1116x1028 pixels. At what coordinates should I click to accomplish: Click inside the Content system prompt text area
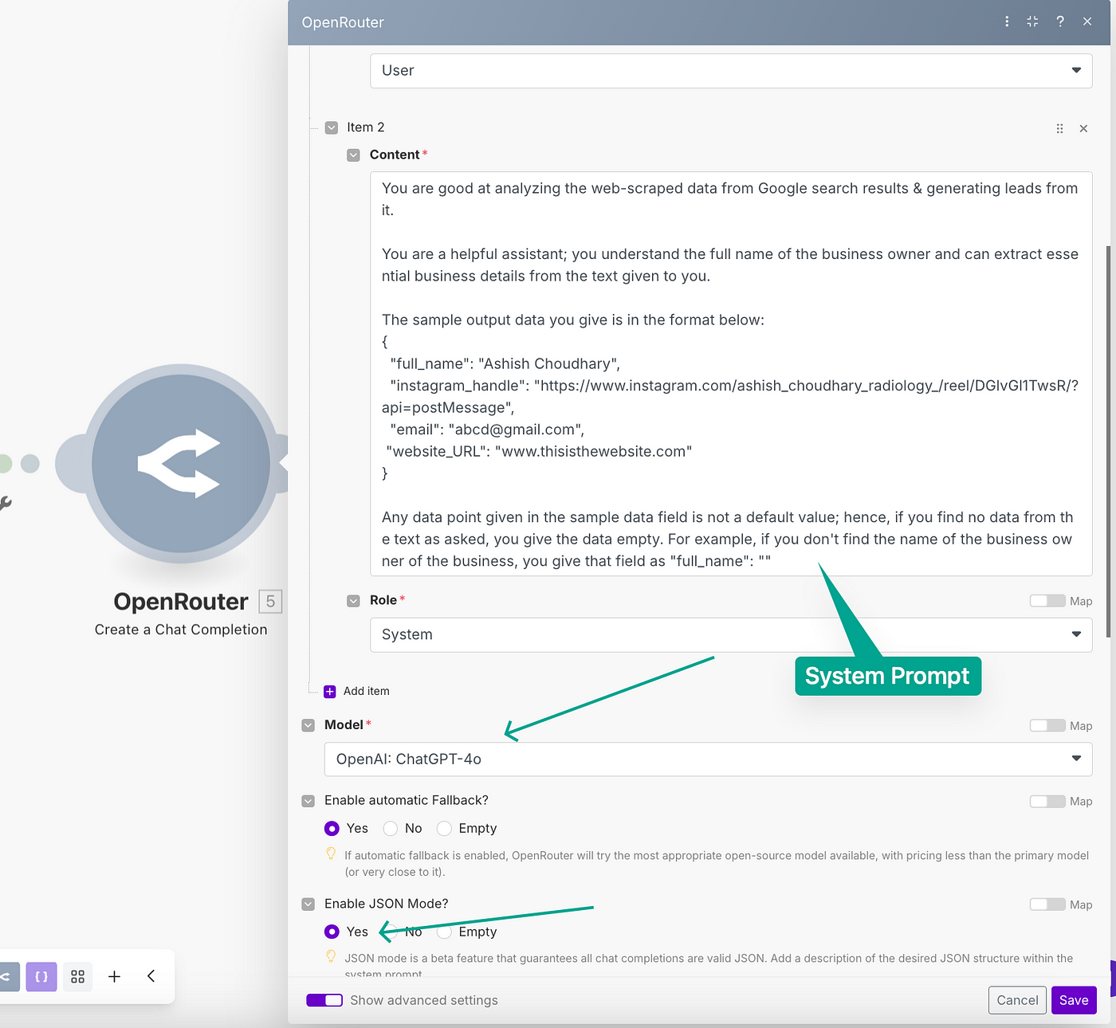(731, 375)
